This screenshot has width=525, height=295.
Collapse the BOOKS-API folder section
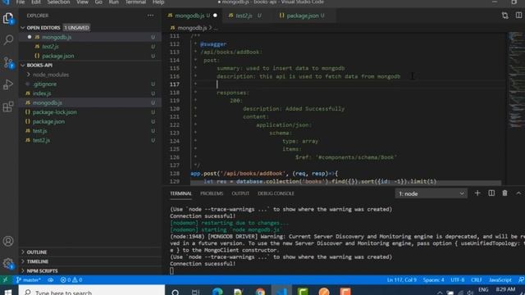(23, 66)
